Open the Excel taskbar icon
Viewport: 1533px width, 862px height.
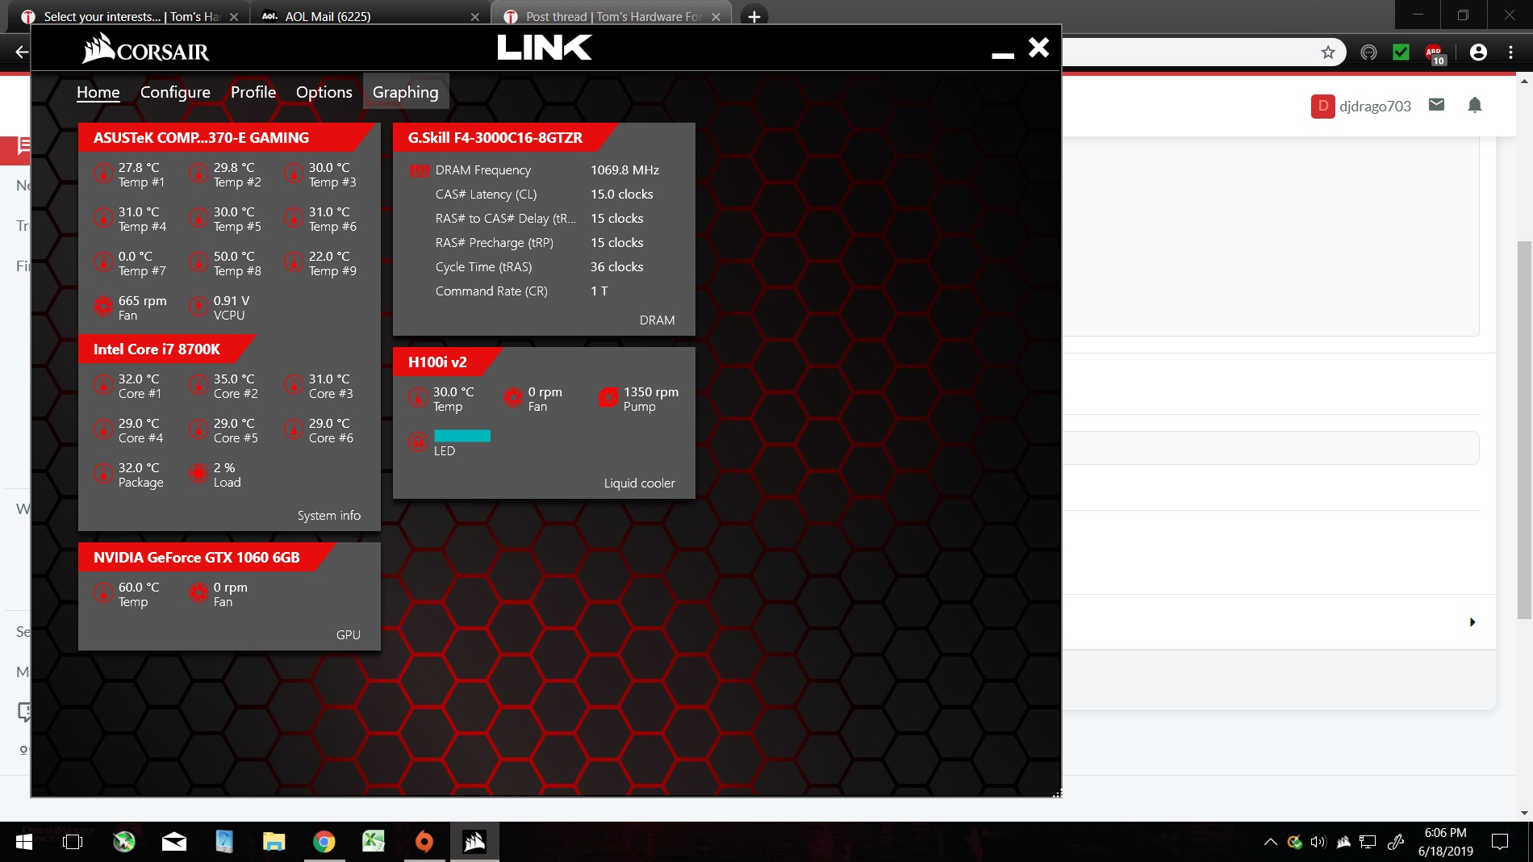pyautogui.click(x=374, y=842)
